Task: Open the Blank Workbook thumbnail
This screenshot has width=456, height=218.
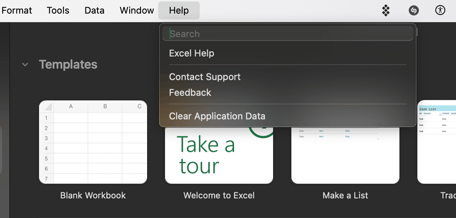Action: pyautogui.click(x=93, y=142)
